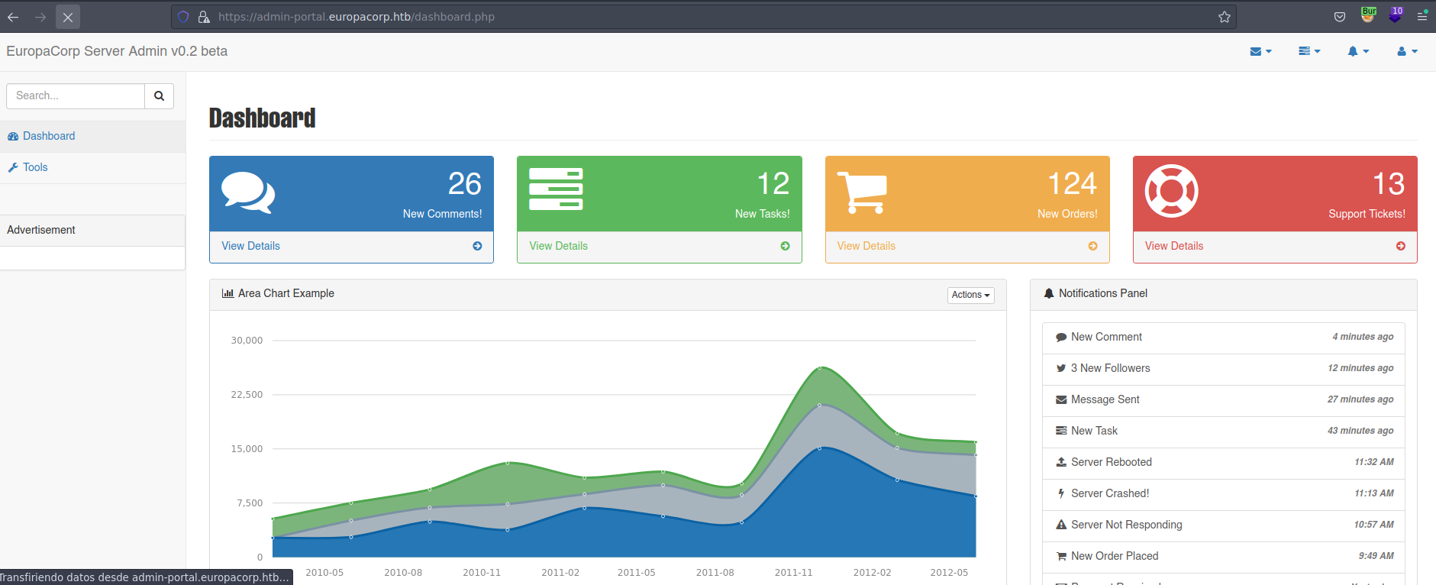Click the bar chart icon beside Area Chart Example

point(228,293)
